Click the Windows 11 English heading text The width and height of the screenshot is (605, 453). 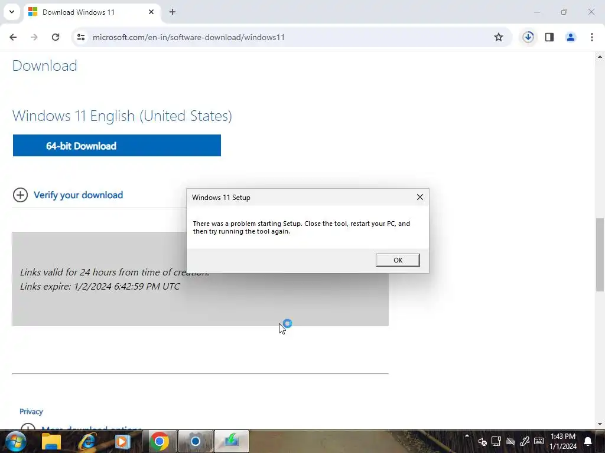click(x=122, y=116)
